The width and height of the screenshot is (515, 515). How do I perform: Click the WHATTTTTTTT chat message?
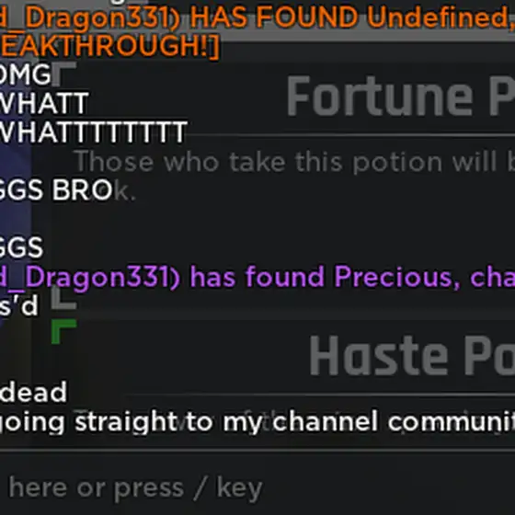click(x=94, y=132)
